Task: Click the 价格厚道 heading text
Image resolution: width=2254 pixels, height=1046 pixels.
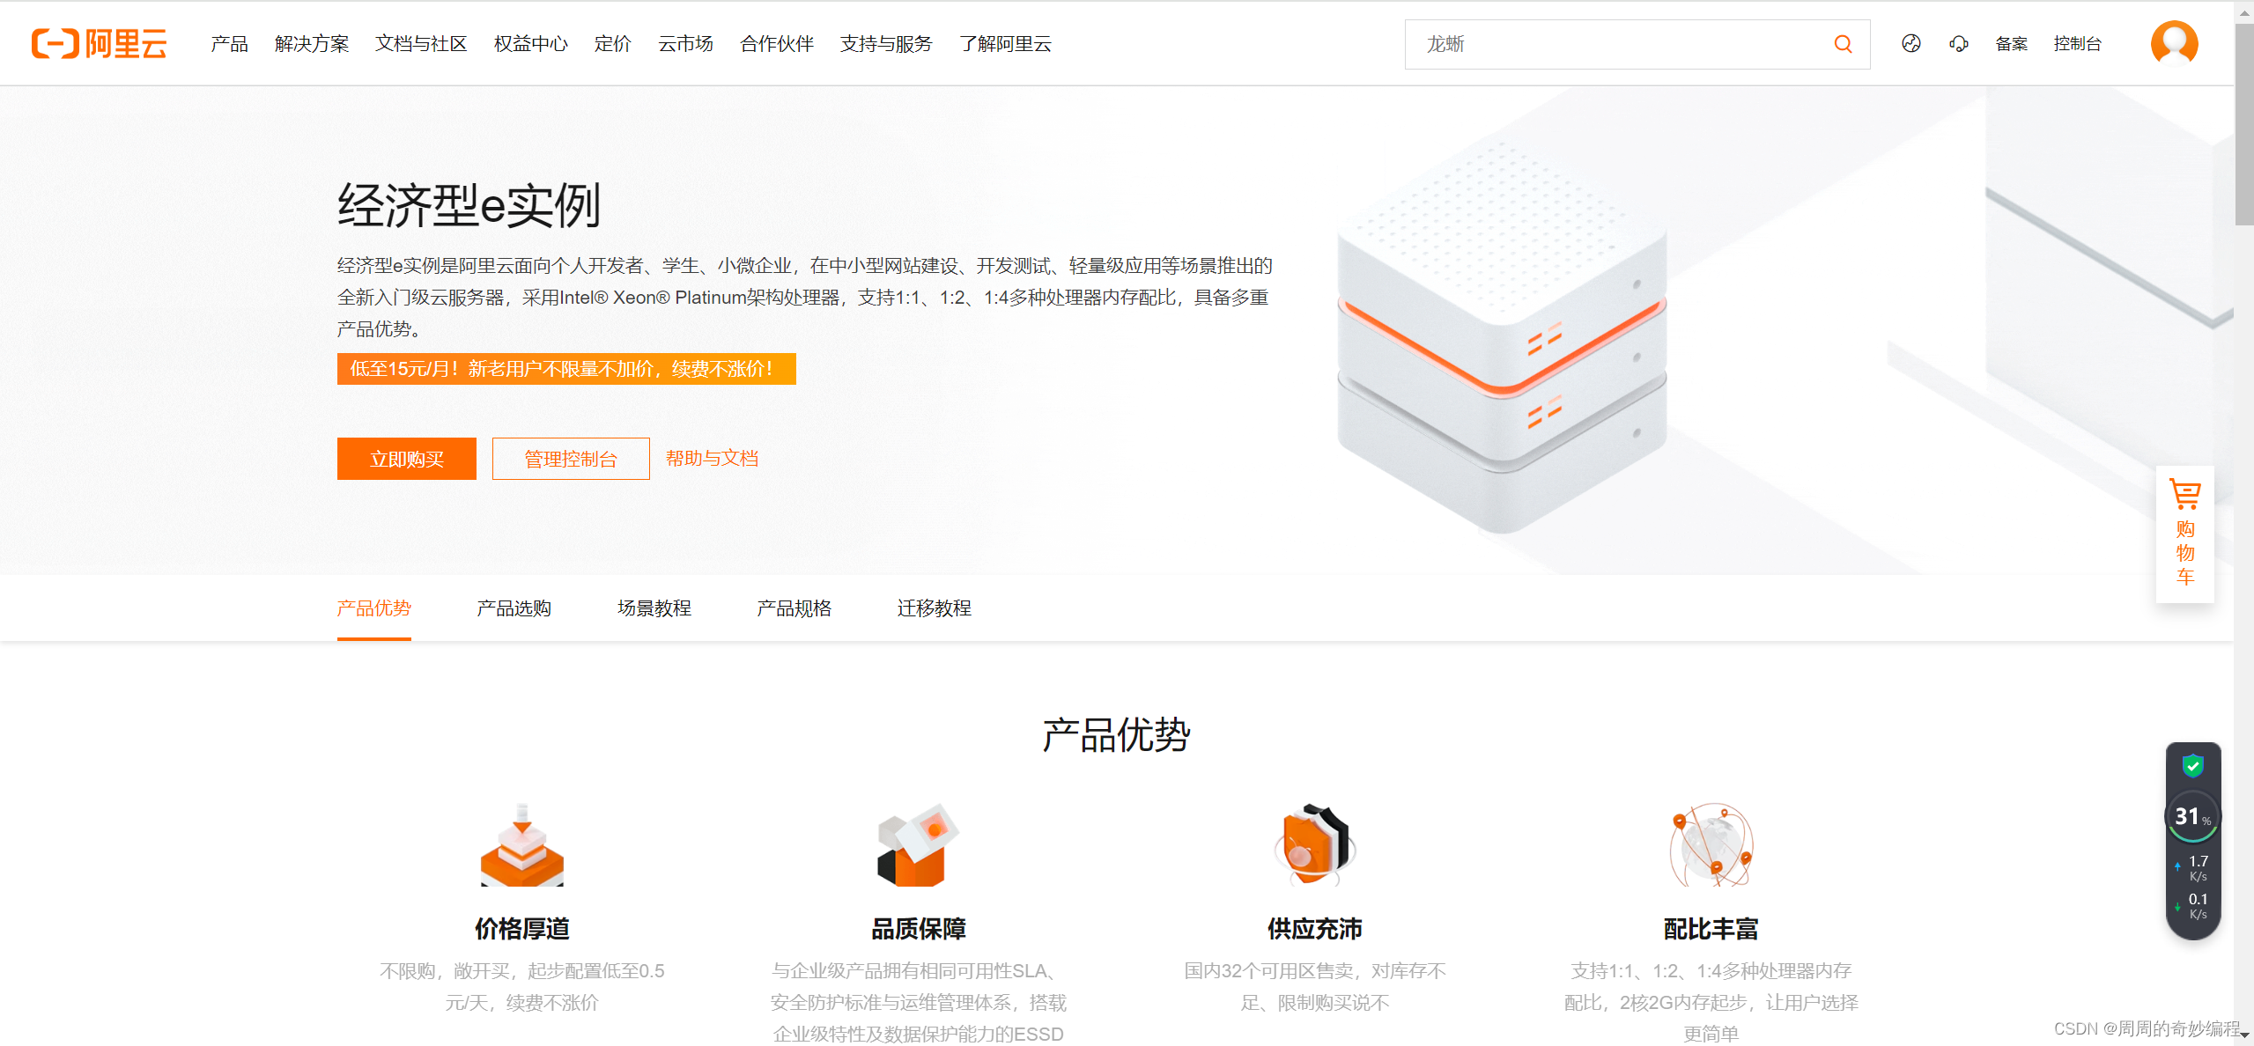Action: pyautogui.click(x=521, y=929)
